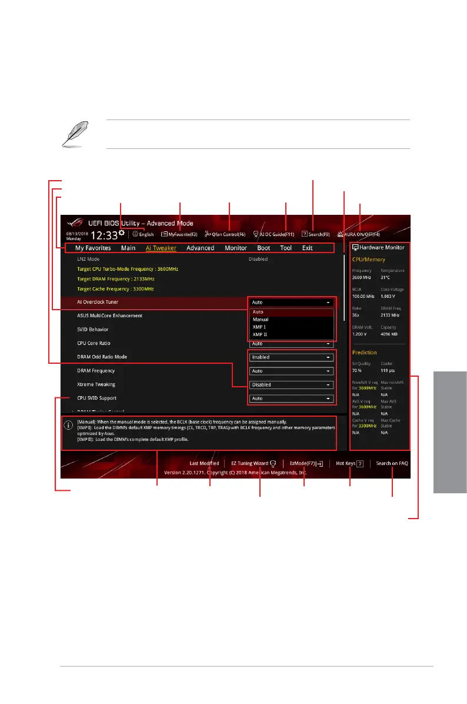Choose Auto in the open Tuner list

tap(292, 312)
